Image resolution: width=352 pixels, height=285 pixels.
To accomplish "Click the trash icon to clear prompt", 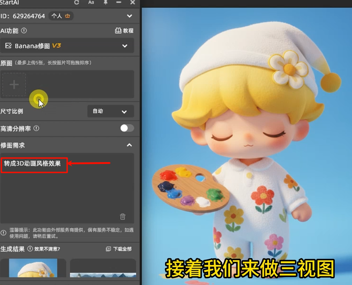I will coord(123,217).
